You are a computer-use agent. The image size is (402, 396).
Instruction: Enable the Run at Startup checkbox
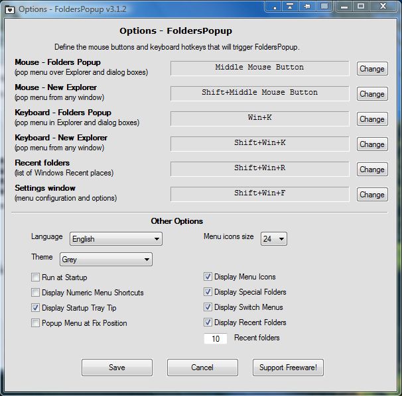(35, 277)
